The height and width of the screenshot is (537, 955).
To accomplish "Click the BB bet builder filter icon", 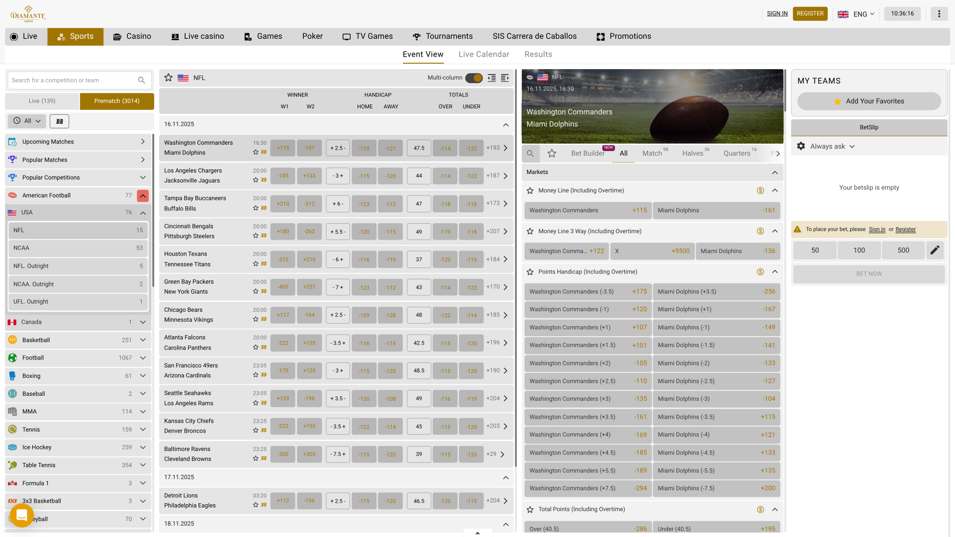I will tap(60, 121).
